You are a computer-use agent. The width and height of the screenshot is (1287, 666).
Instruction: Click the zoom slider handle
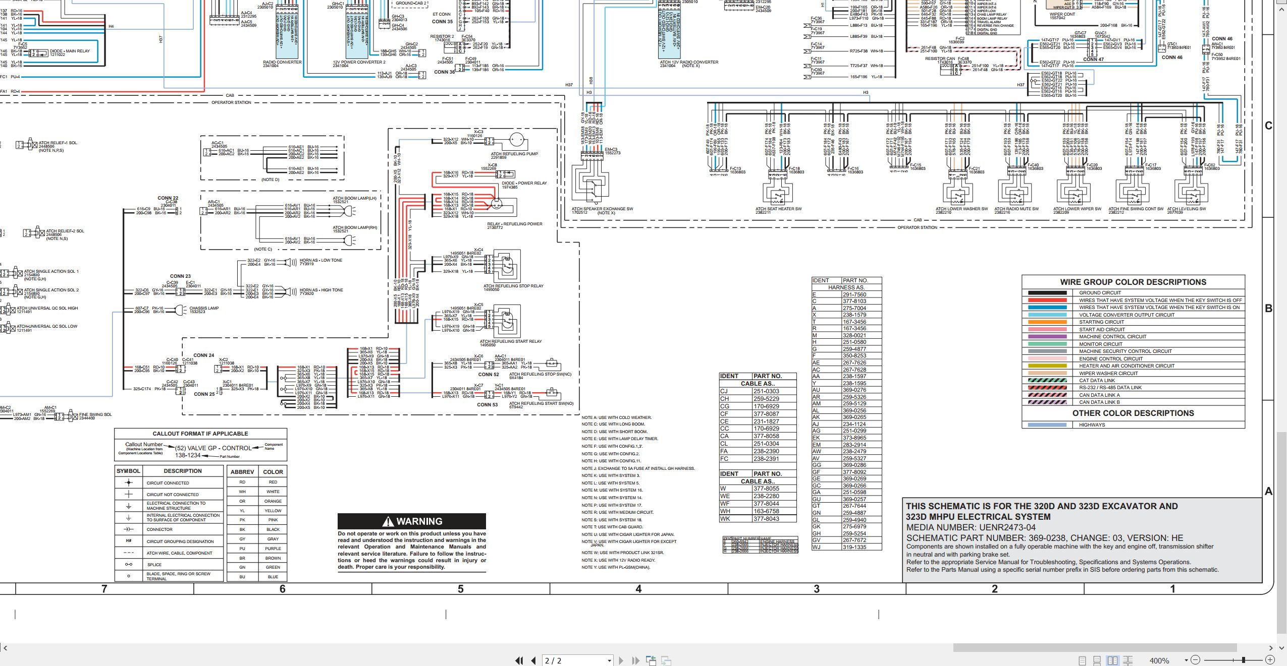[1244, 660]
